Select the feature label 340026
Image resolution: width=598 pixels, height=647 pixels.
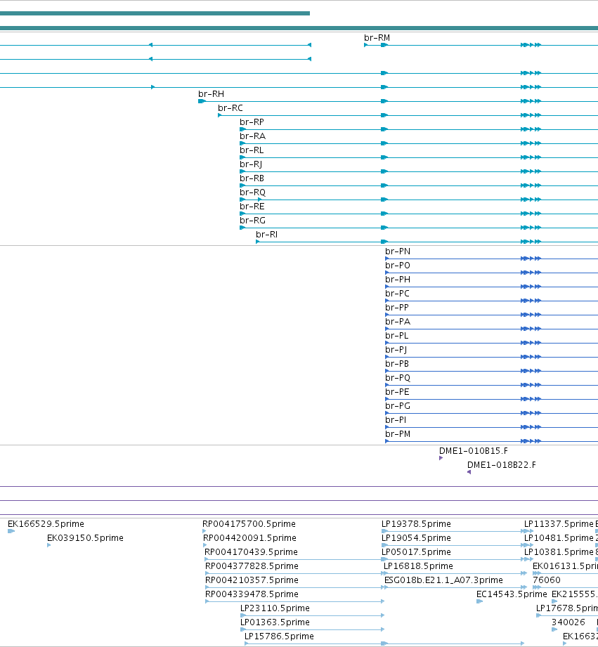tap(568, 622)
